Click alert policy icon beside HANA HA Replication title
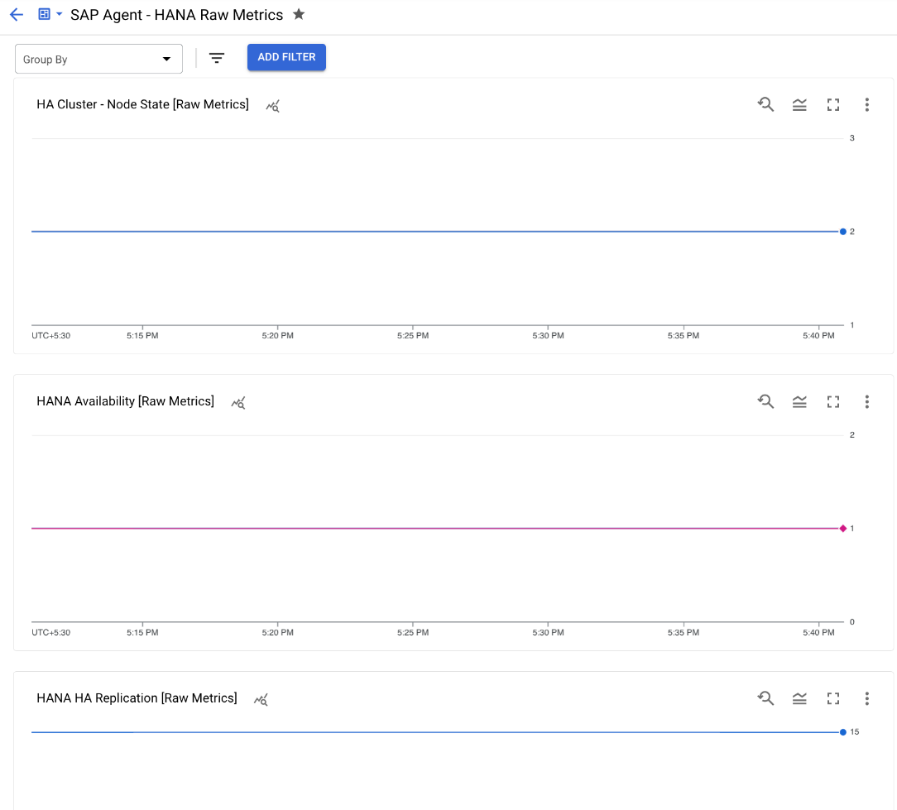Screen dimensions: 897x810 261,700
